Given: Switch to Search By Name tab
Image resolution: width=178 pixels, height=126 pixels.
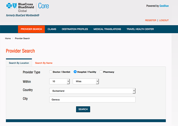Looking at the screenshot, I should pyautogui.click(x=43, y=63).
